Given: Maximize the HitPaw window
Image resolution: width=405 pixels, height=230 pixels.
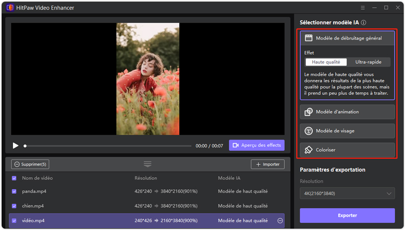Looking at the screenshot, I should pos(386,8).
